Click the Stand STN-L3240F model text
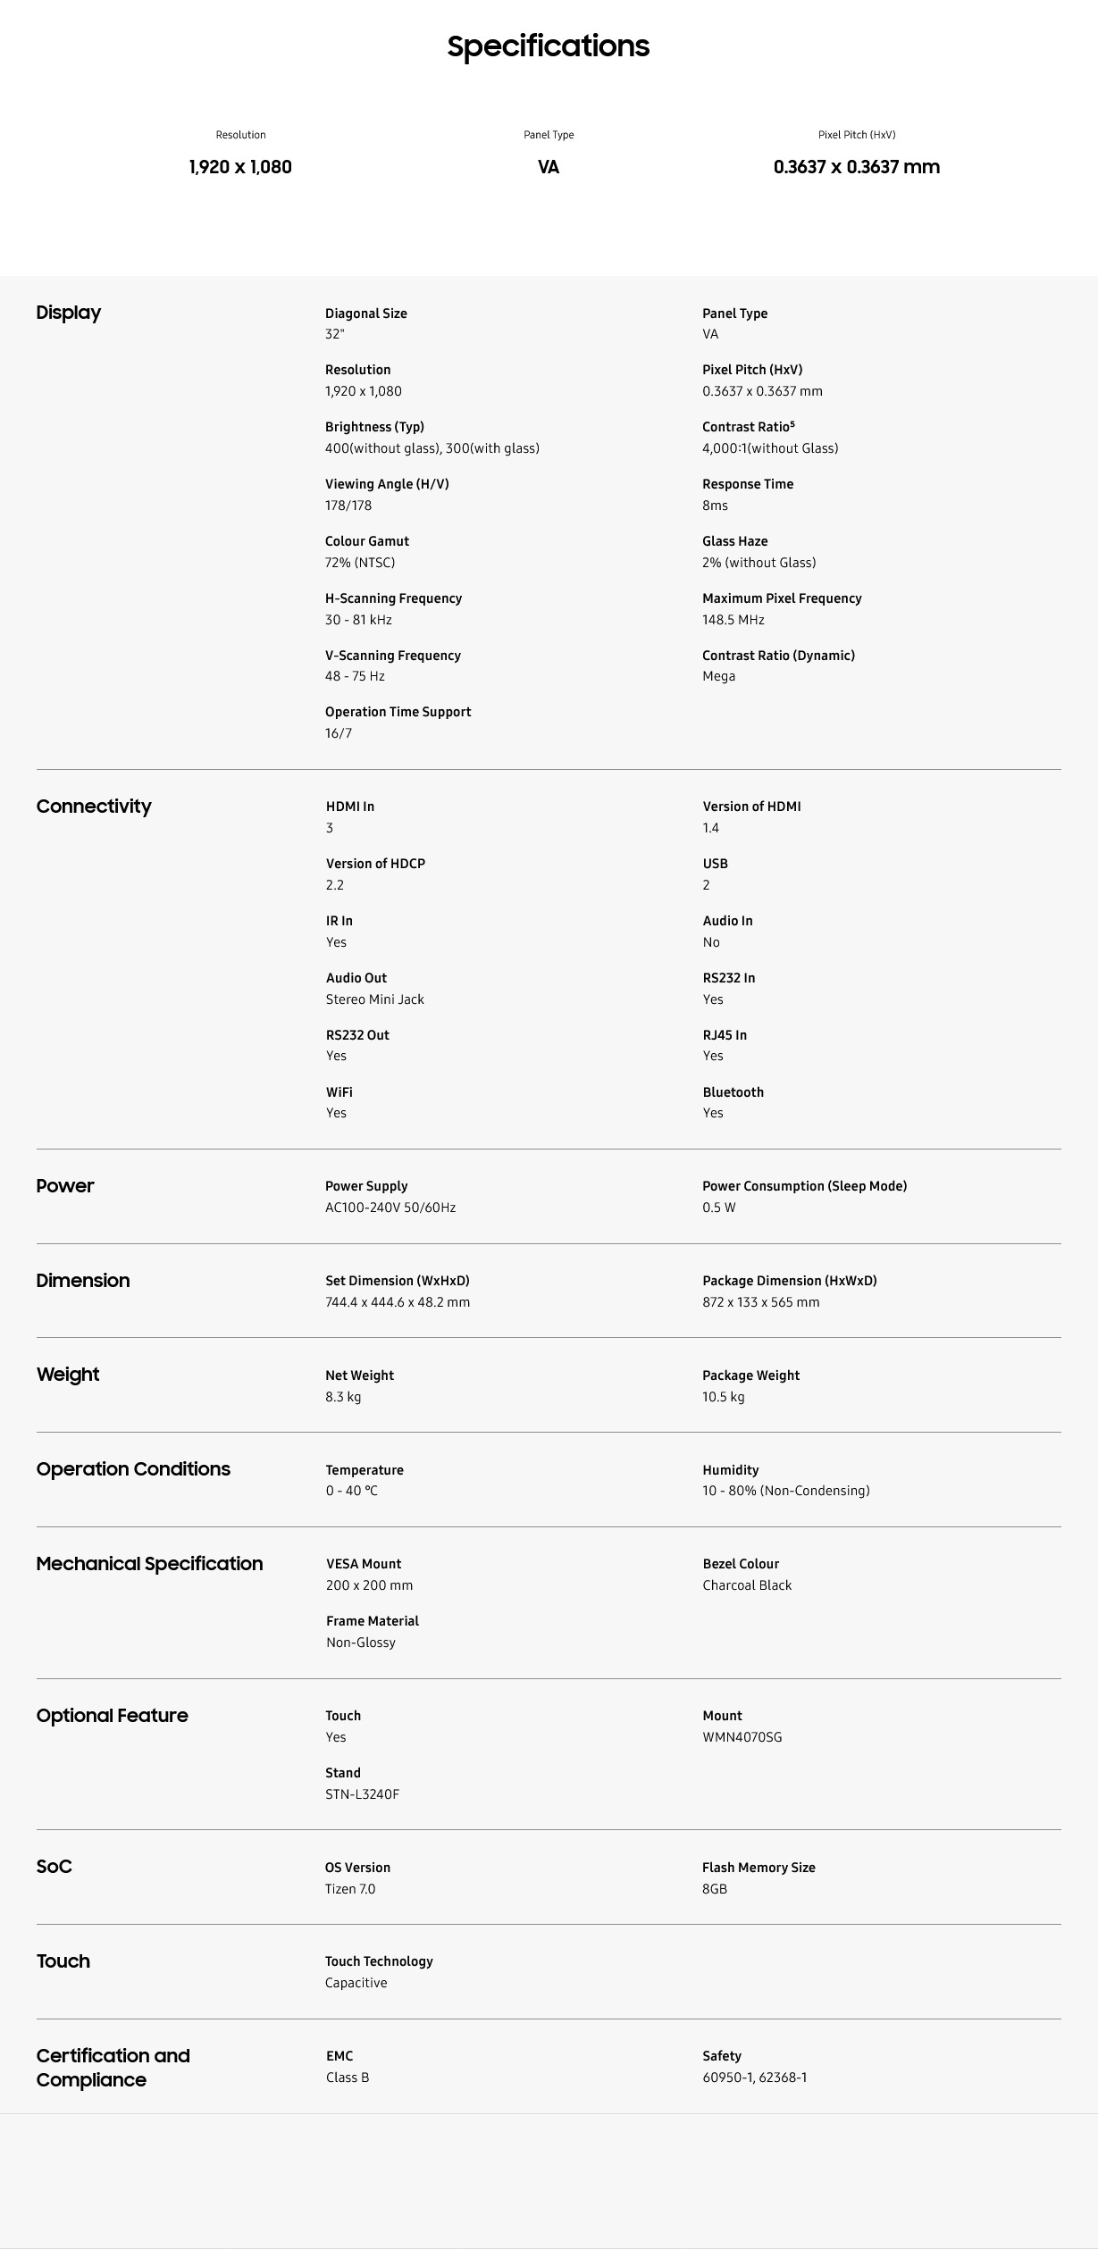 tap(362, 1794)
